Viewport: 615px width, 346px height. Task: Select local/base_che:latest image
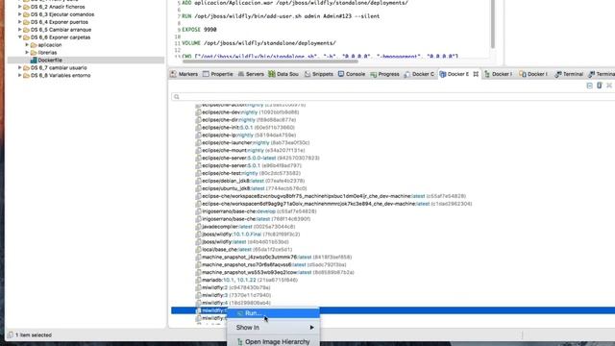pos(247,249)
